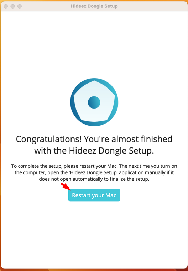Click the orange desktop wallpaper below the window
The width and height of the screenshot is (188, 271).
pos(94,270)
